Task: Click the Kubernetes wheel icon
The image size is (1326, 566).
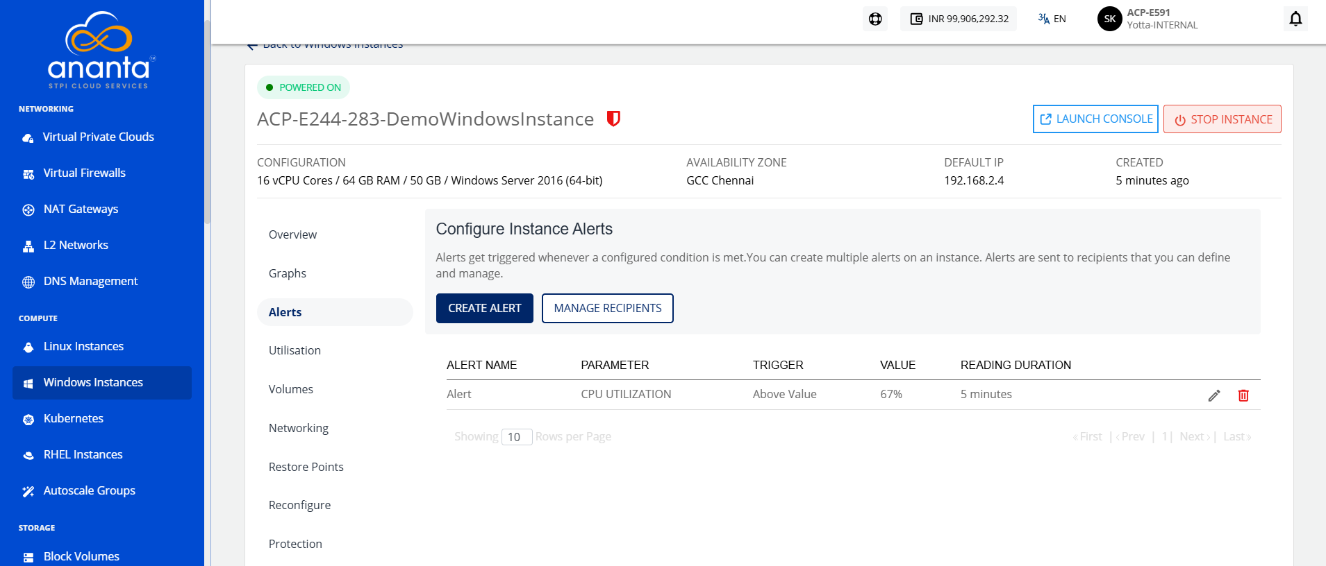Action: [28, 420]
